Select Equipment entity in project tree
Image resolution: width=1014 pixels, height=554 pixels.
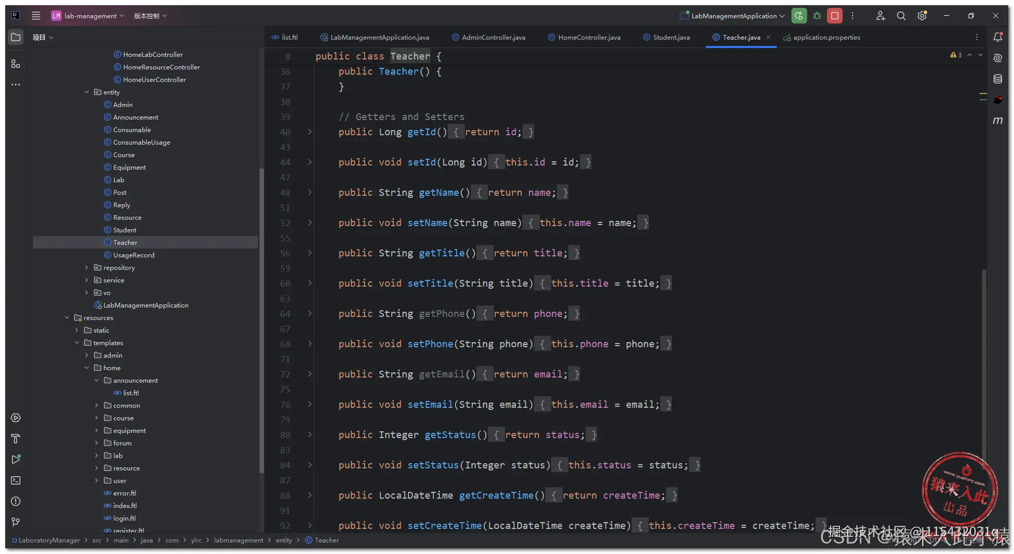[130, 167]
